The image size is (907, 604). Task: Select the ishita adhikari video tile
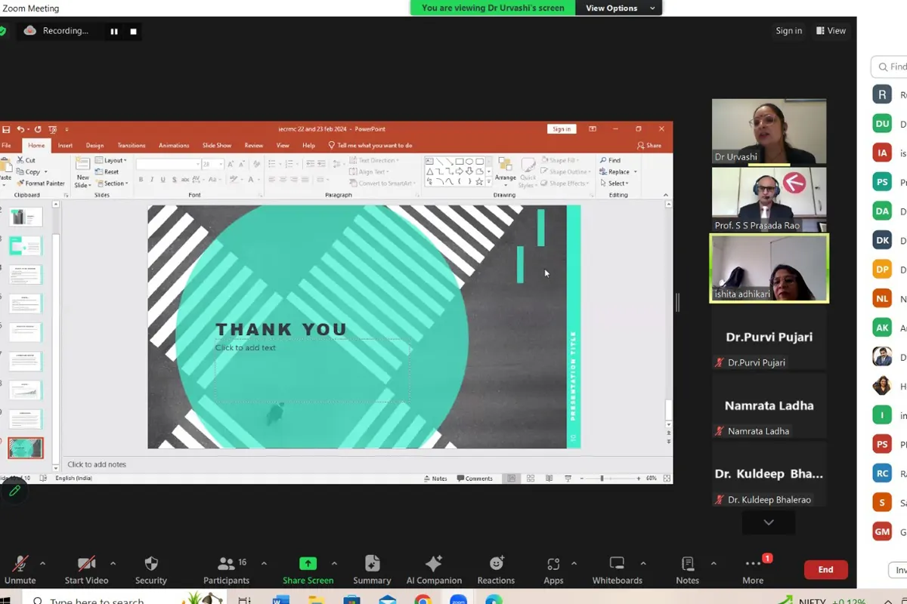point(769,268)
